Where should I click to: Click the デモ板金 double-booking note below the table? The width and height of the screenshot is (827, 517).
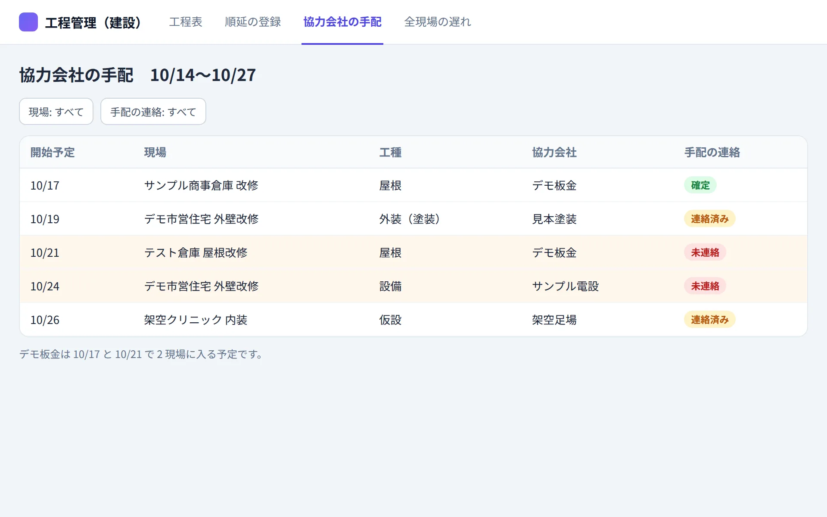coord(141,354)
